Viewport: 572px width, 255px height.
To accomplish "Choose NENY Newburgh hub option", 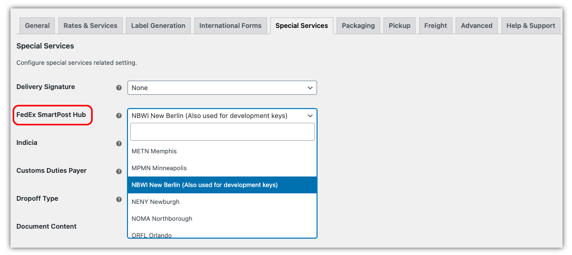I will coord(222,202).
